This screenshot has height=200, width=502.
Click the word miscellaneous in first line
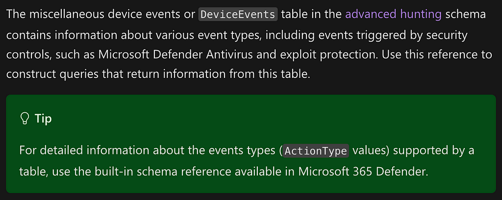(x=56, y=15)
